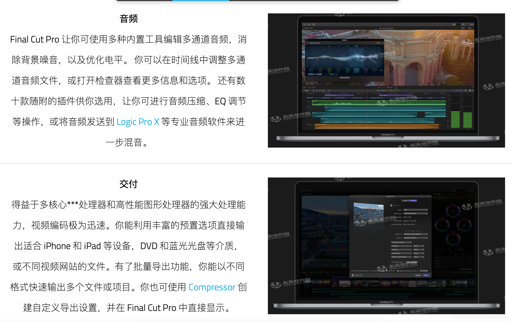This screenshot has height=322, width=511.
Task: Click the '得益于多核心' paragraph line
Action: tap(128, 205)
